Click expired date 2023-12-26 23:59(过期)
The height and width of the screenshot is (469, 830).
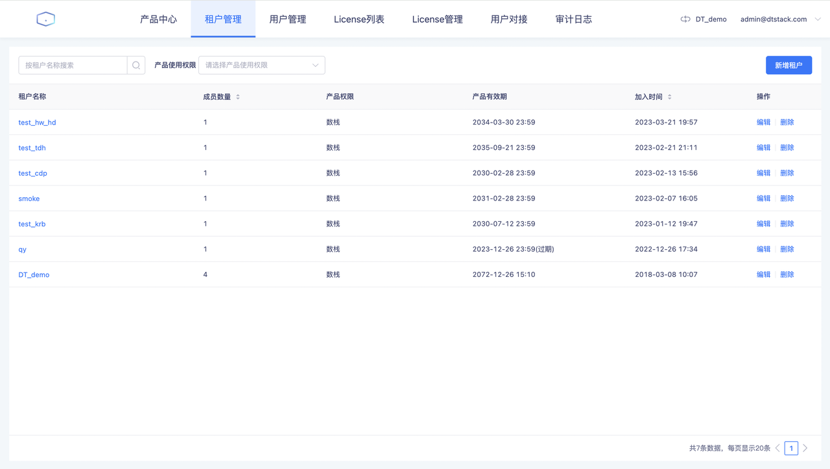click(514, 249)
